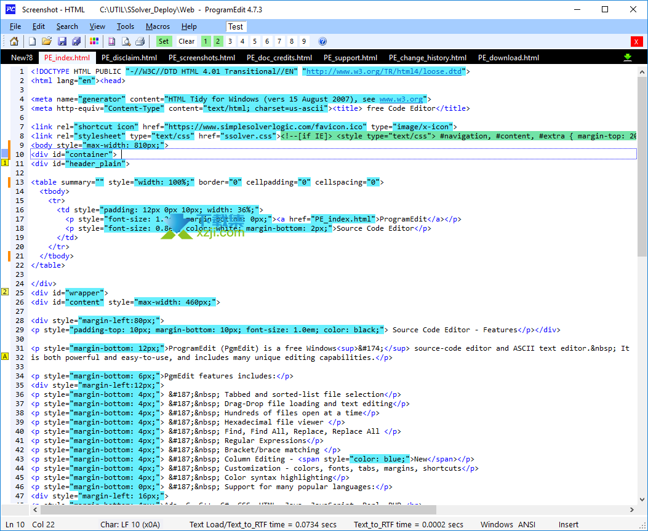Screen dimensions: 648x531
Task: Click the 'Ln 10' status bar entry
Action: click(x=15, y=524)
